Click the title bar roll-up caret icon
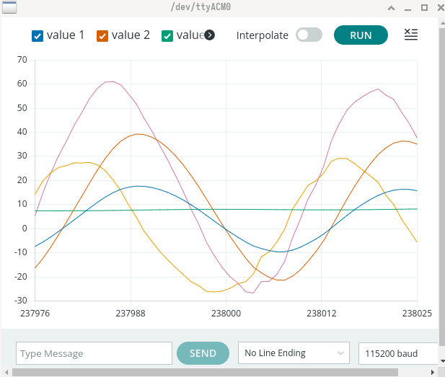445x377 pixels. pos(391,8)
